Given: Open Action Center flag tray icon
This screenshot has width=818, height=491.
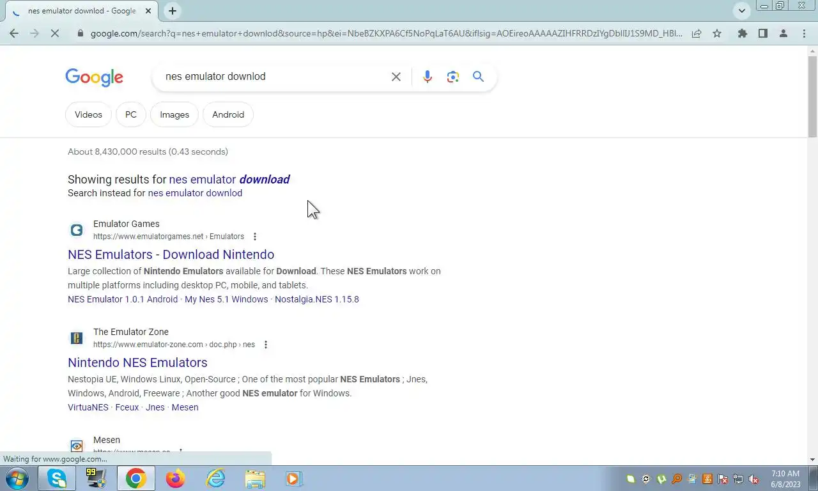Looking at the screenshot, I should coord(723,479).
